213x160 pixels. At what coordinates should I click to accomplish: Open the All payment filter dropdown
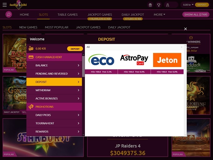[x=134, y=47]
